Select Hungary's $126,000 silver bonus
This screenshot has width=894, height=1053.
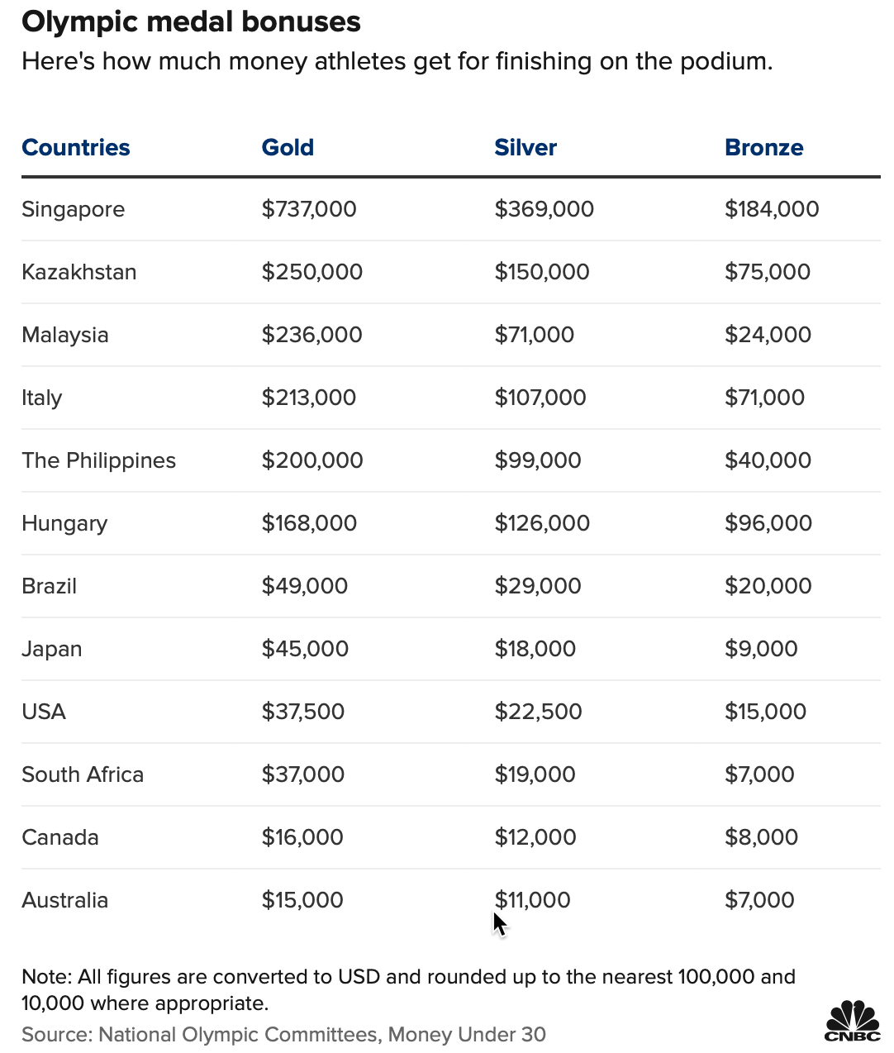542,523
